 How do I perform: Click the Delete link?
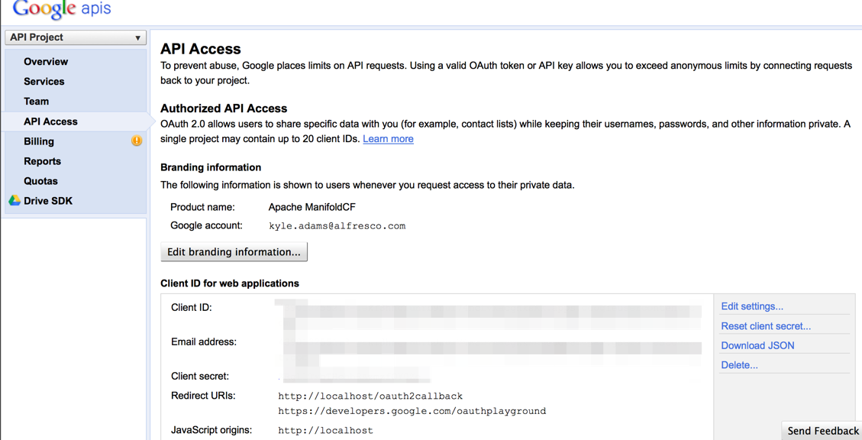pos(739,365)
